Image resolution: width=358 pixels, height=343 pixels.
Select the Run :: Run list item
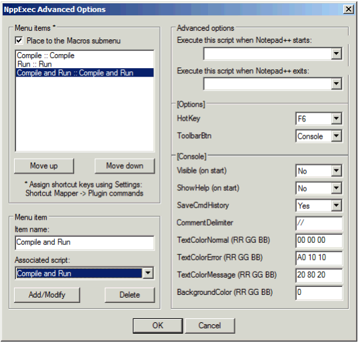click(85, 64)
